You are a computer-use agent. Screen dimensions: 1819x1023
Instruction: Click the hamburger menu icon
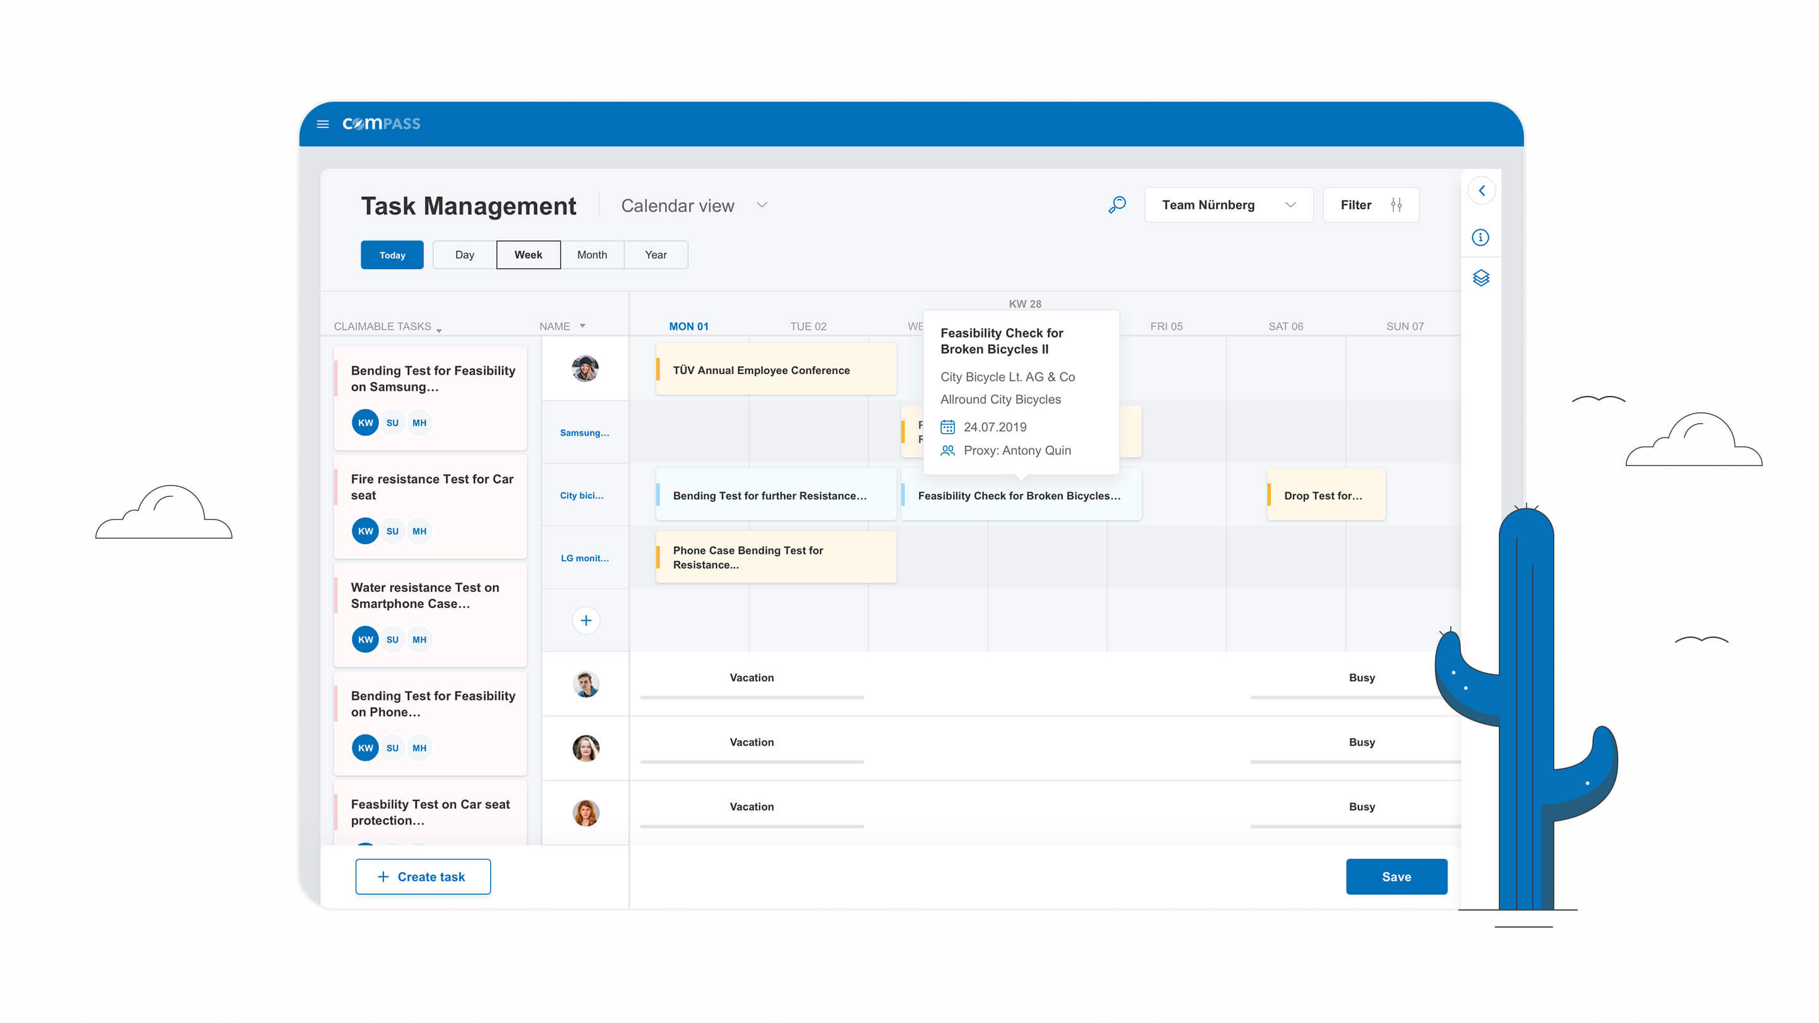coord(322,123)
